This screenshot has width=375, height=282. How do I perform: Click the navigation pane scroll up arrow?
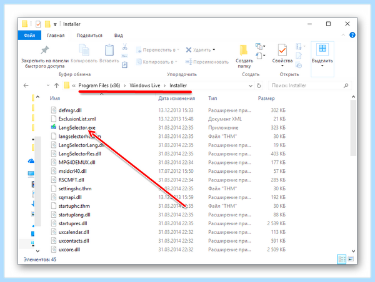pyautogui.click(x=37, y=97)
